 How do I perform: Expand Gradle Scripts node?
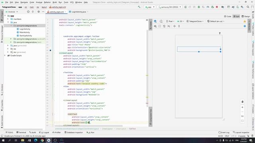(5, 56)
